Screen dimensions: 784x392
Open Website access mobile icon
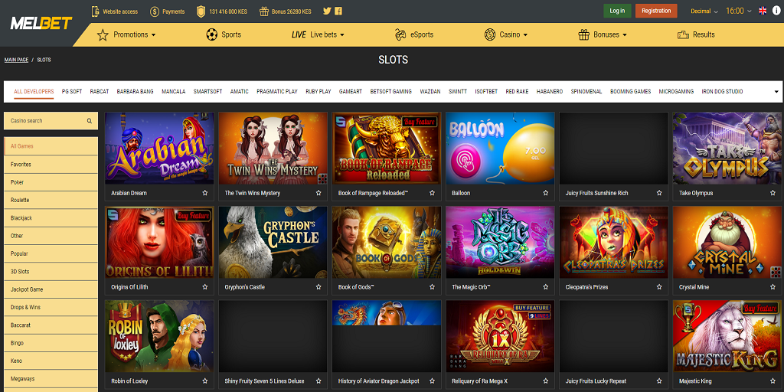pos(96,11)
